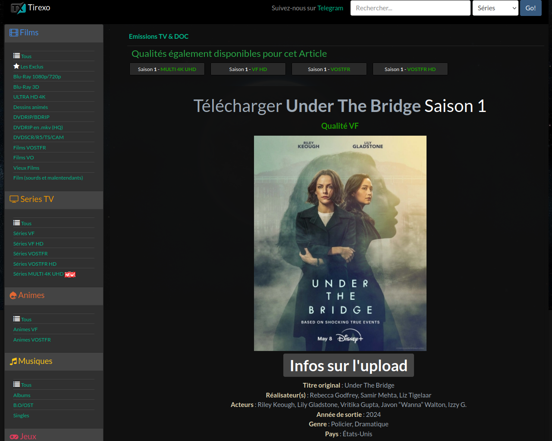Click the Under The Bridge title text
552x441 pixels.
[353, 106]
